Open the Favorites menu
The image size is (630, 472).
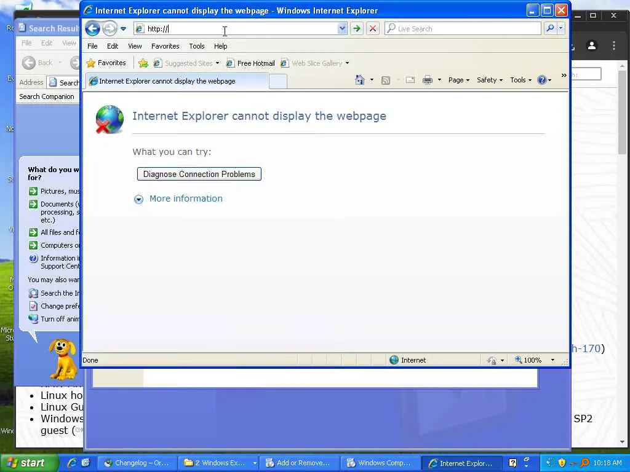tap(165, 46)
